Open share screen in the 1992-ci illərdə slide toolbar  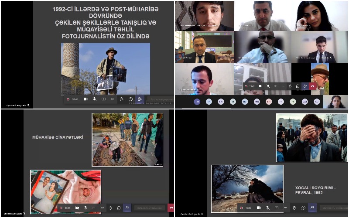tap(103, 99)
